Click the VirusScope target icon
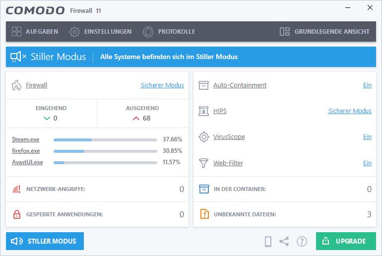 pos(203,137)
